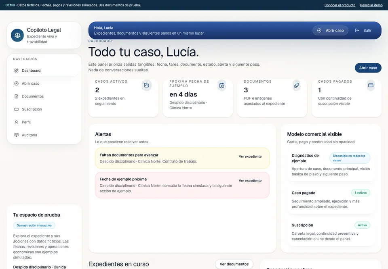This screenshot has height=269, width=388.
Task: Click the 'Fecha de ejemplo próxima' alert title
Action: 123,179
